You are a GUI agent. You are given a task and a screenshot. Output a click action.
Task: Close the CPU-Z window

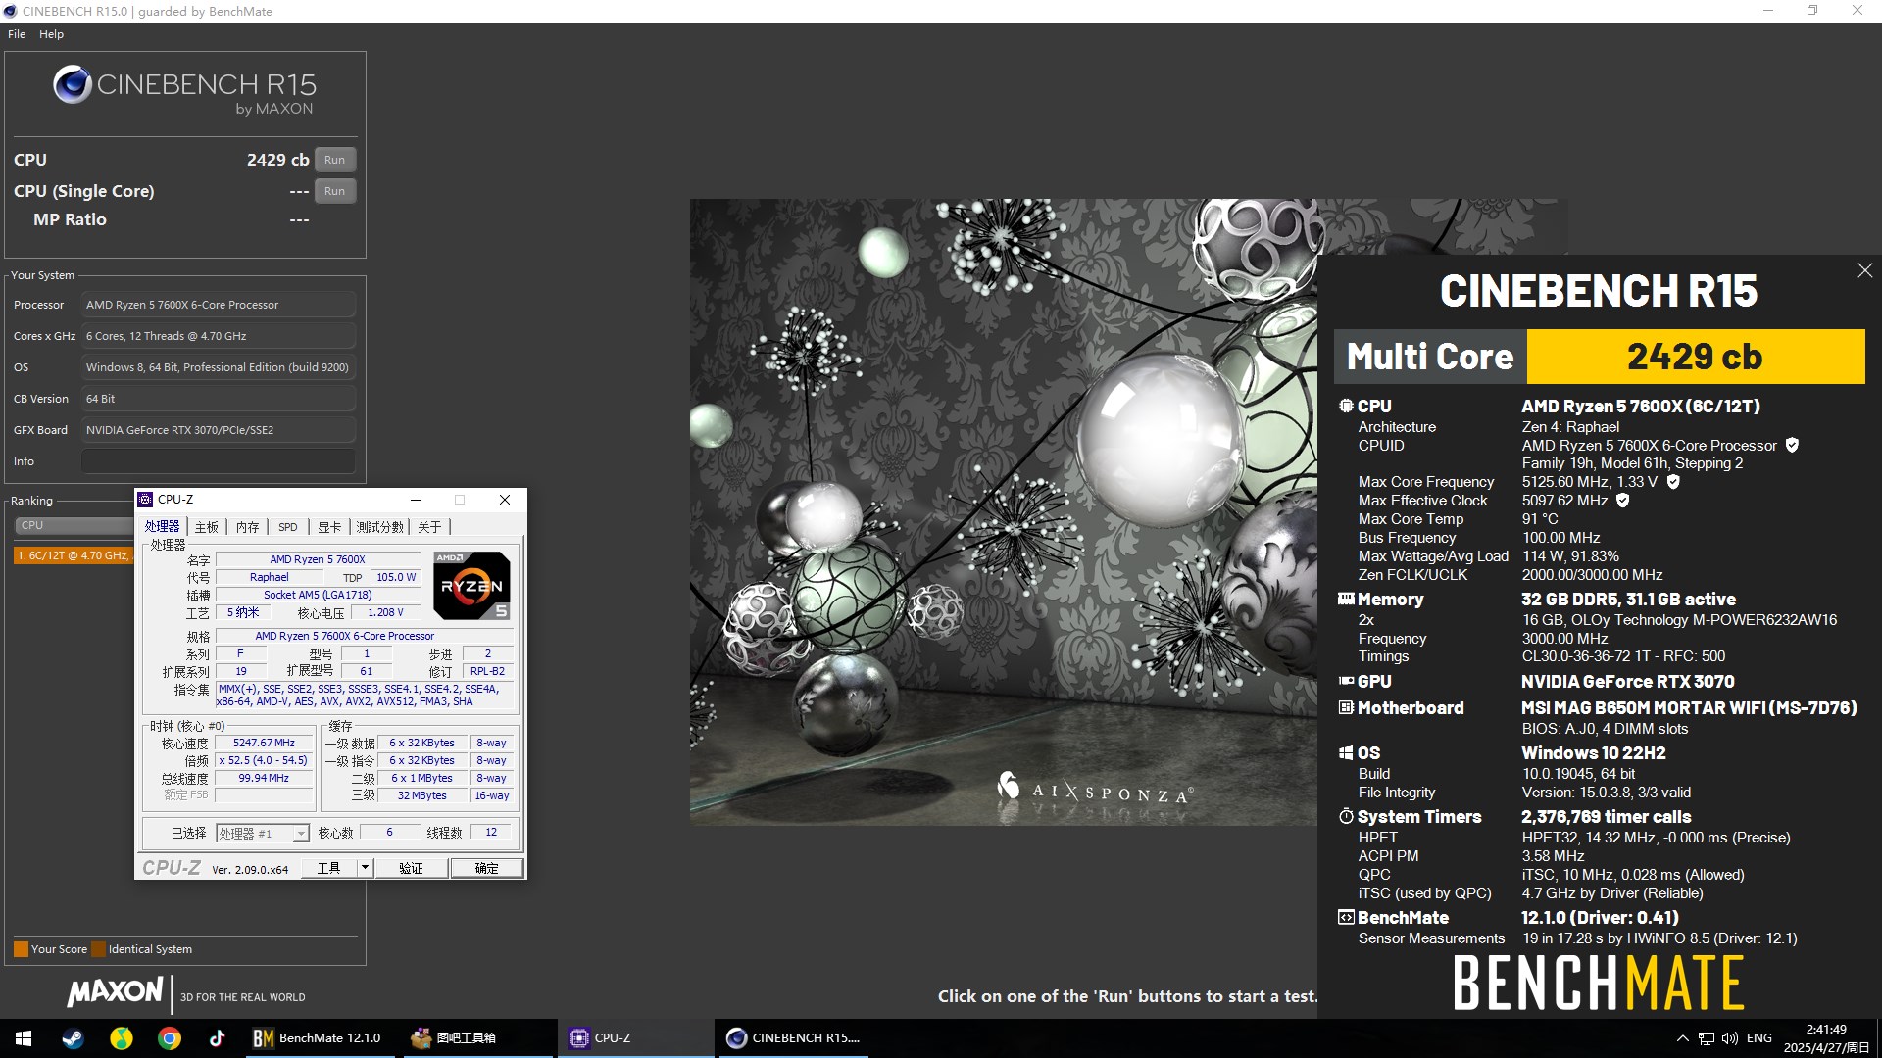505,500
